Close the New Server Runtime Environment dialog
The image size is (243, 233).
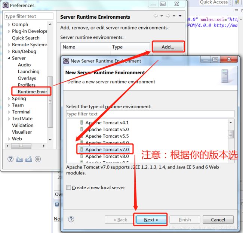229,59
